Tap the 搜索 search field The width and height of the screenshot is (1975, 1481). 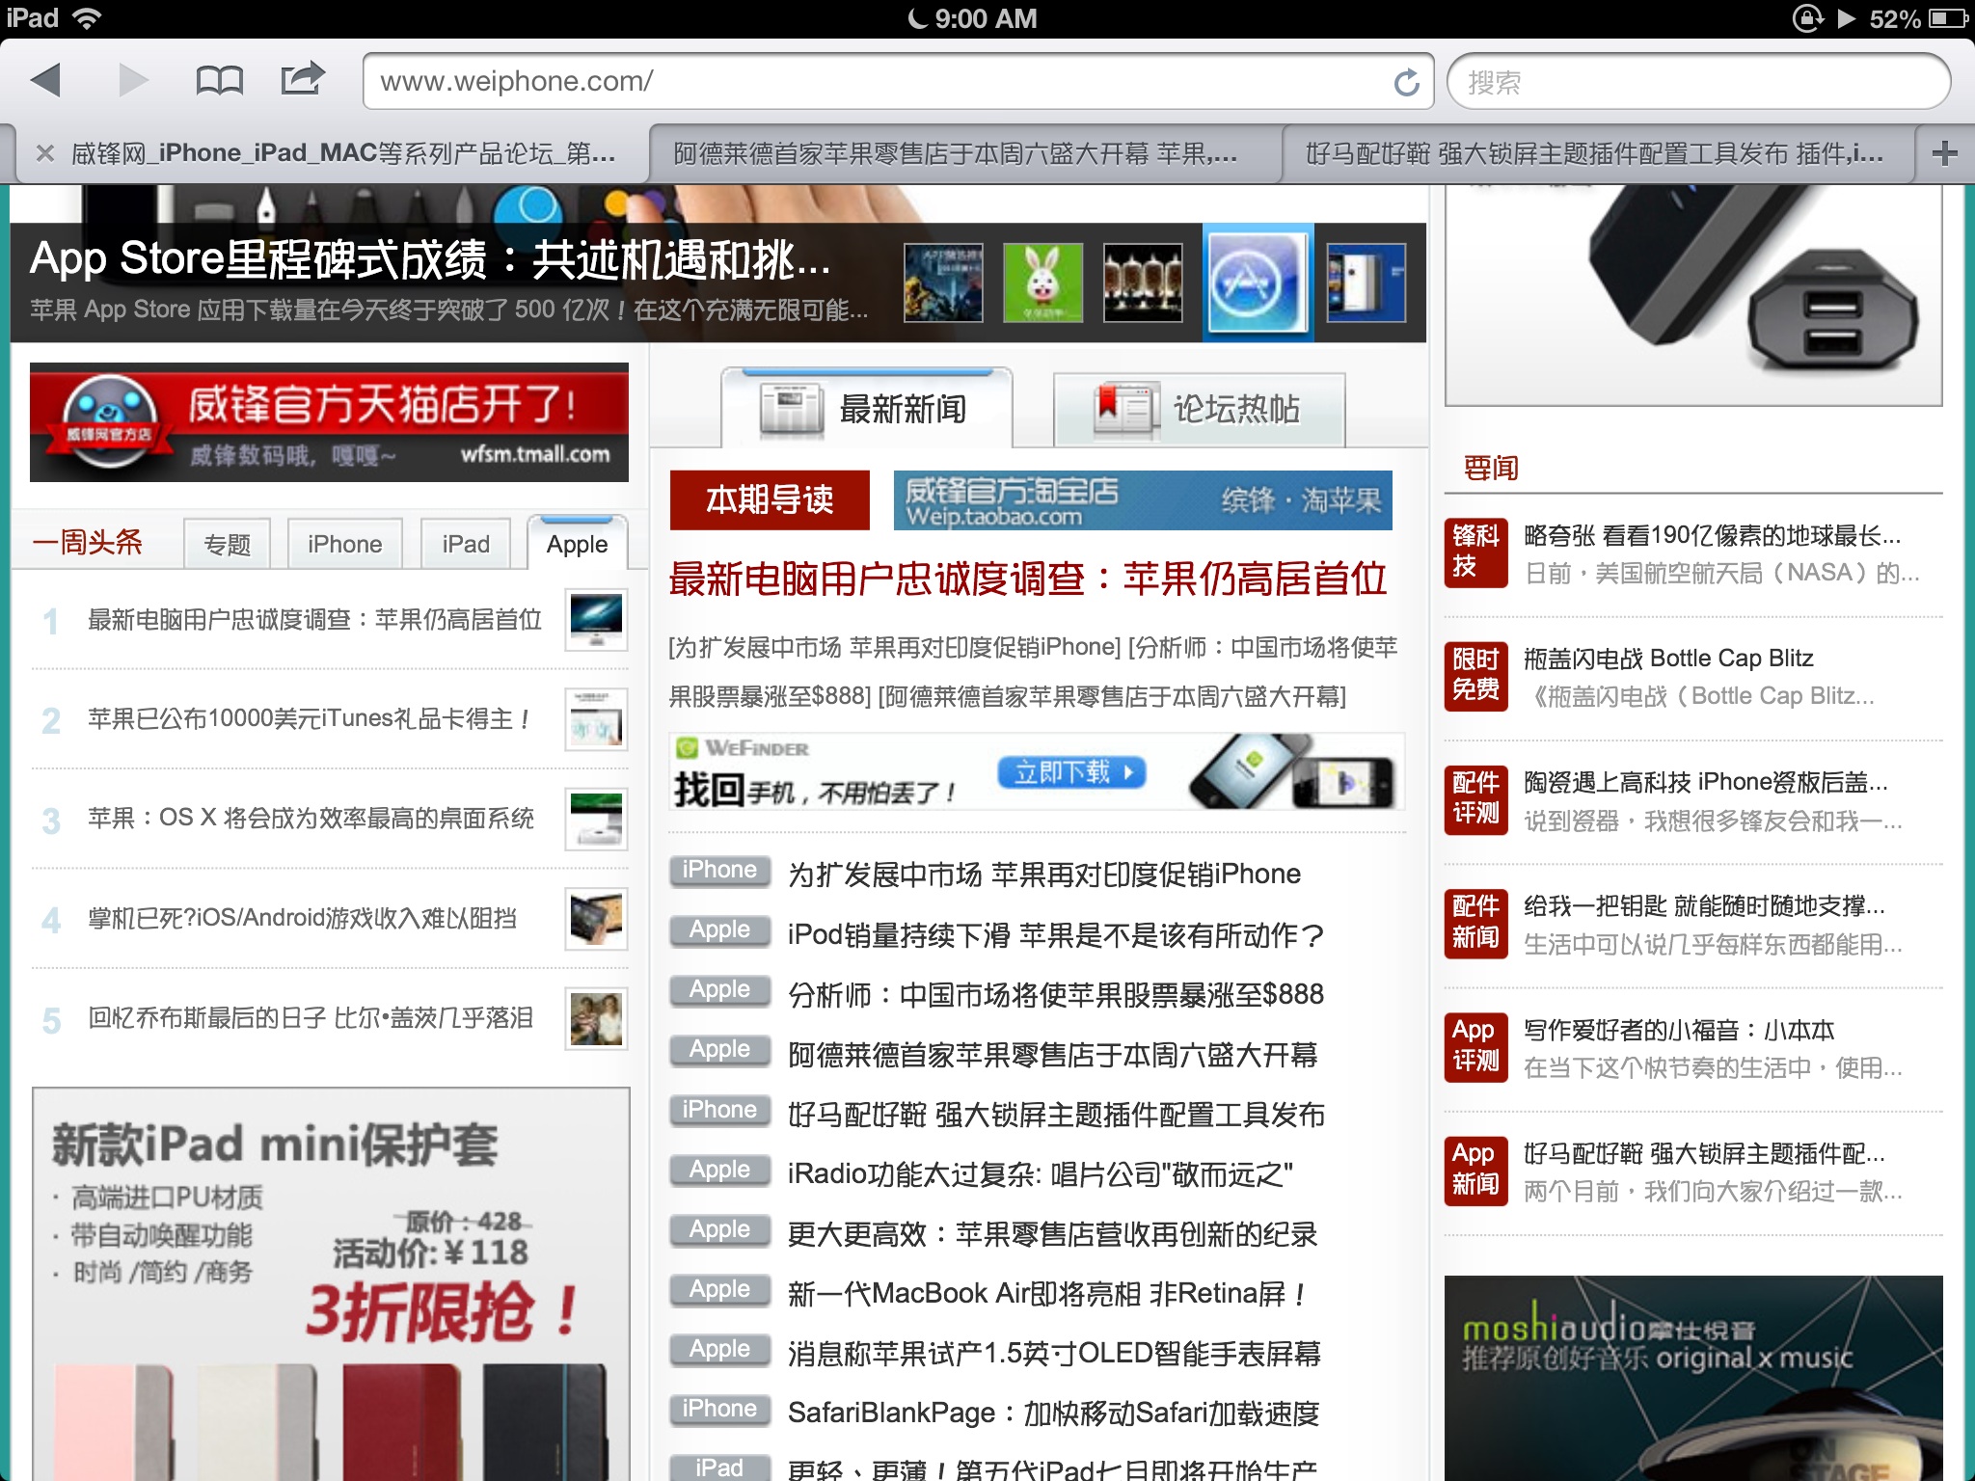[1697, 83]
